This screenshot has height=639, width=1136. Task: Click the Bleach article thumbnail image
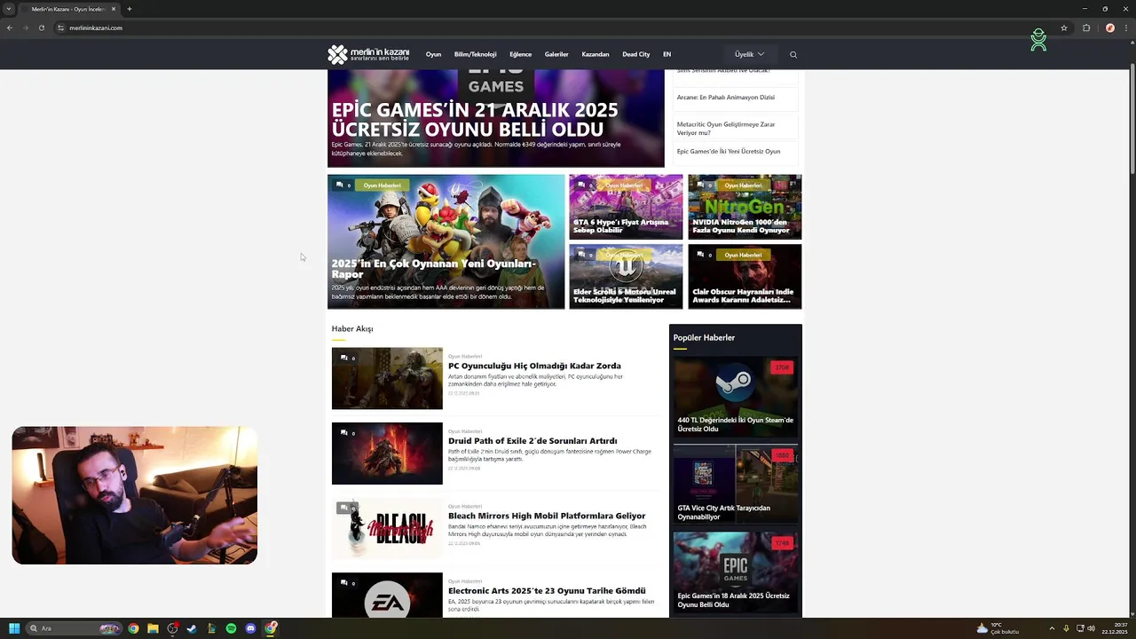tap(387, 528)
